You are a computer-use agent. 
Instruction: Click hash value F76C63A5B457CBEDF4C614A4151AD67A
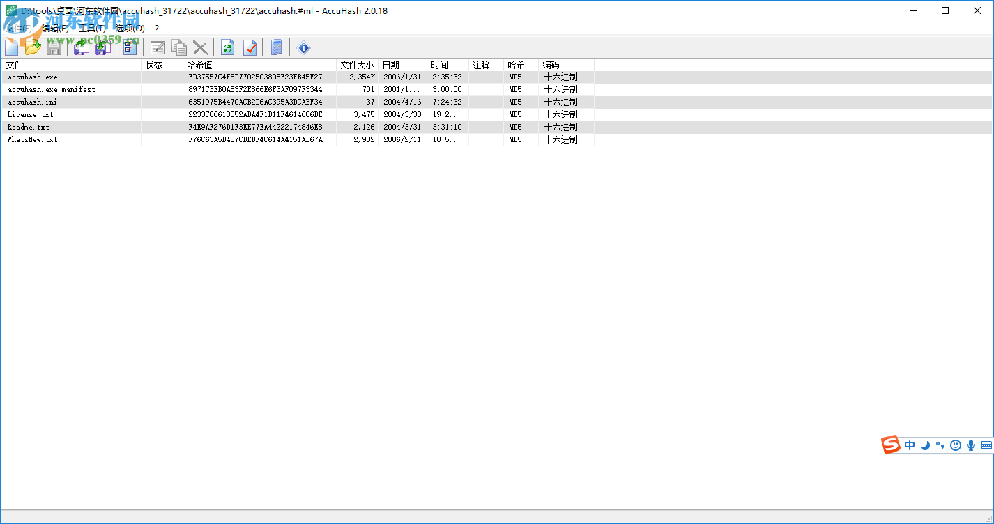pos(256,140)
